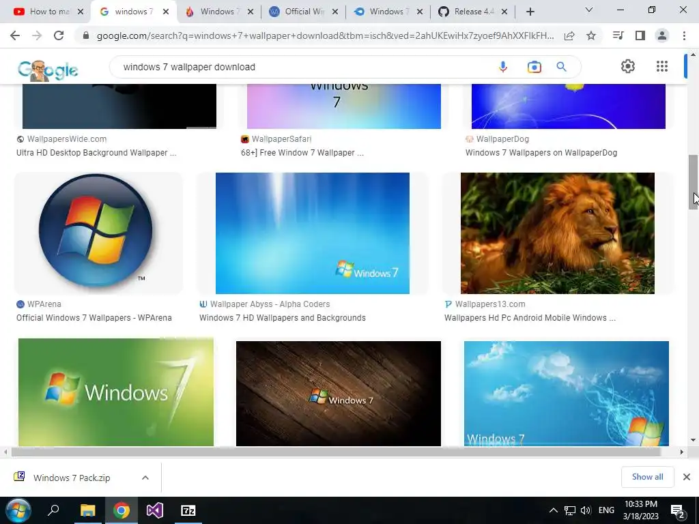
Task: Open the WallpaperDog source link
Action: (502, 139)
